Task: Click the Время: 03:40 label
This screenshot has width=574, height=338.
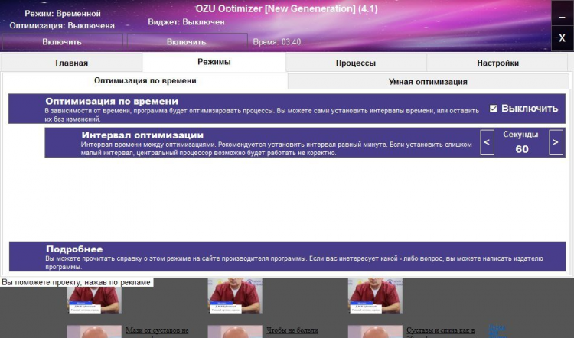Action: [x=277, y=42]
